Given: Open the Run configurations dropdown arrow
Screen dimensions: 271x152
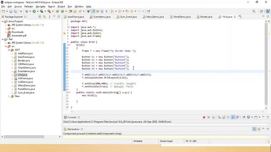Looking at the screenshot, I should [38, 11].
